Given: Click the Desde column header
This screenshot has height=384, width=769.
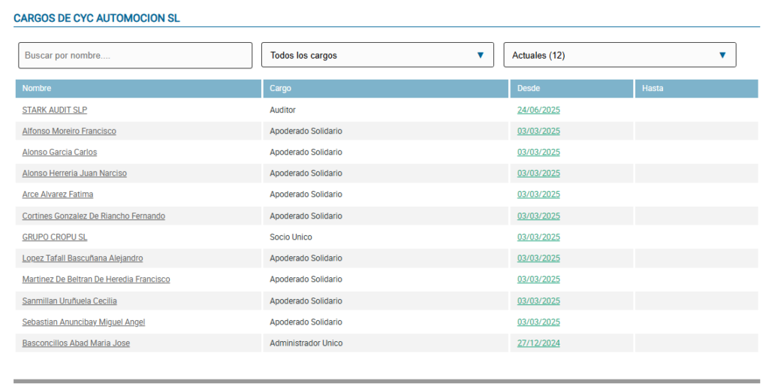Looking at the screenshot, I should (529, 89).
